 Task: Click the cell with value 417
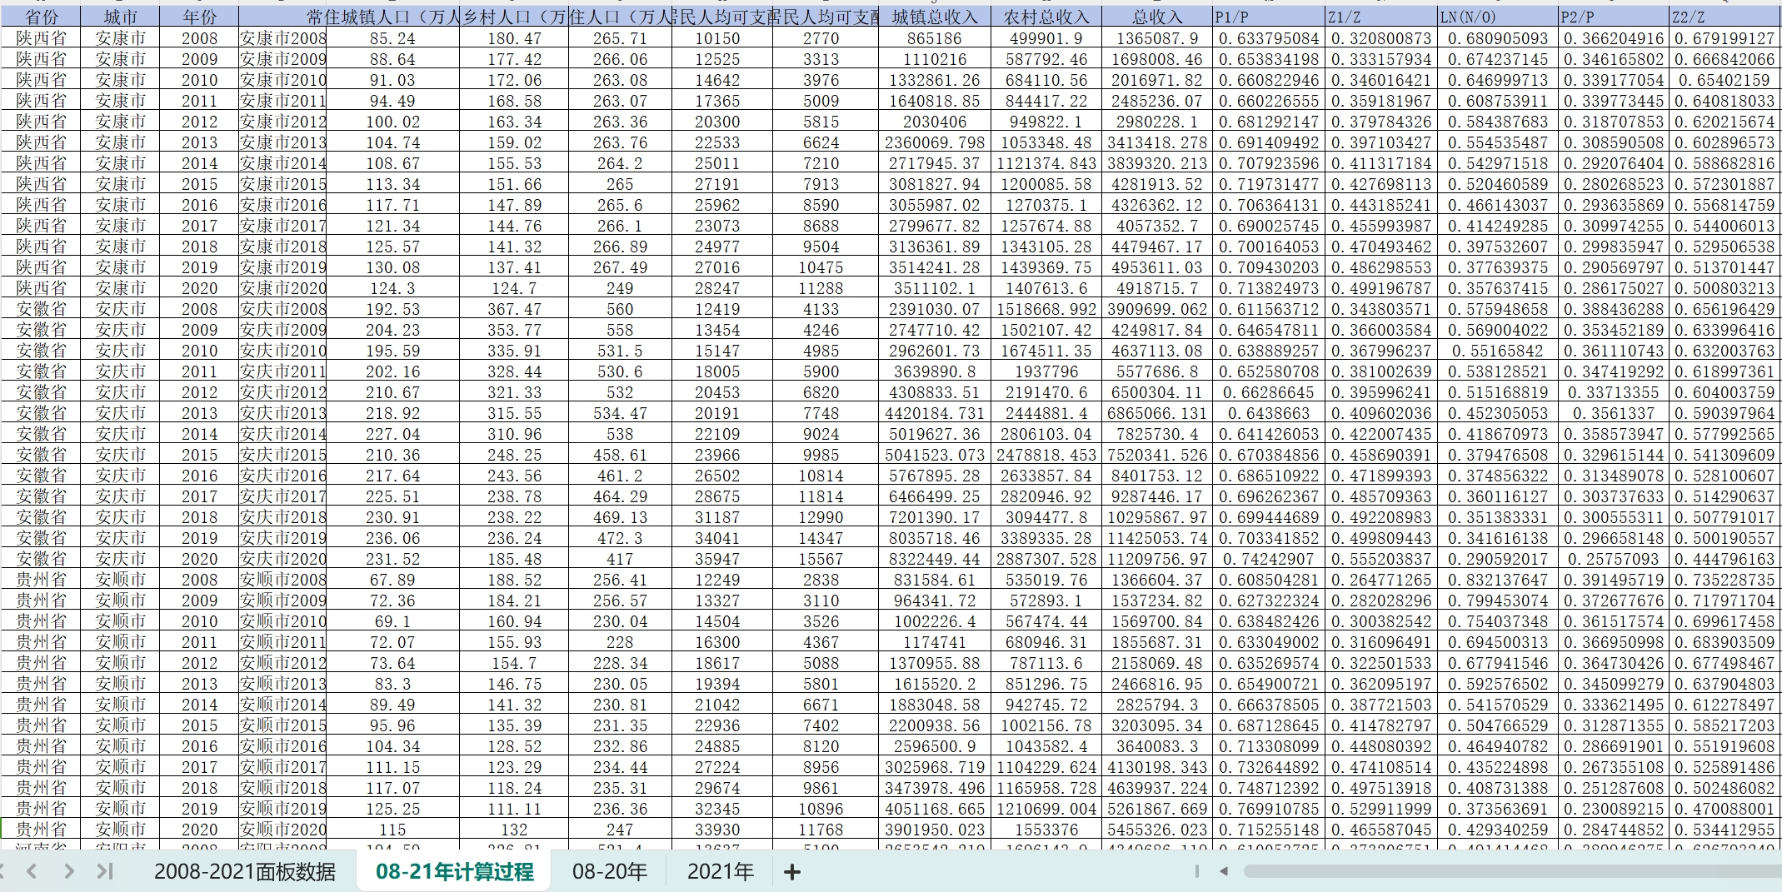click(620, 559)
